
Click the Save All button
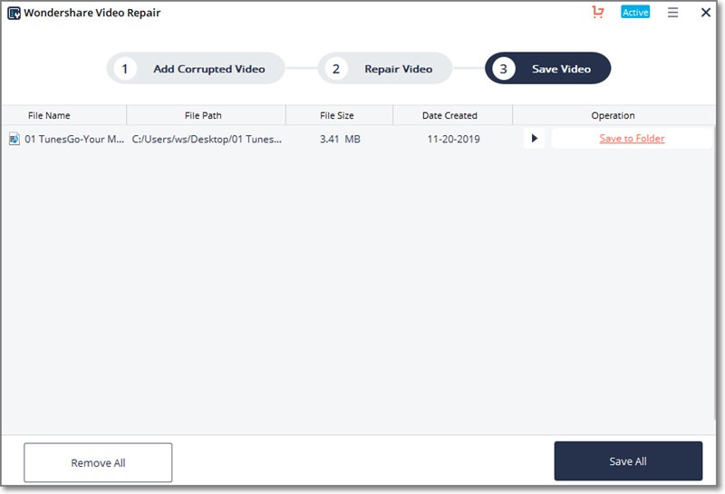click(628, 461)
